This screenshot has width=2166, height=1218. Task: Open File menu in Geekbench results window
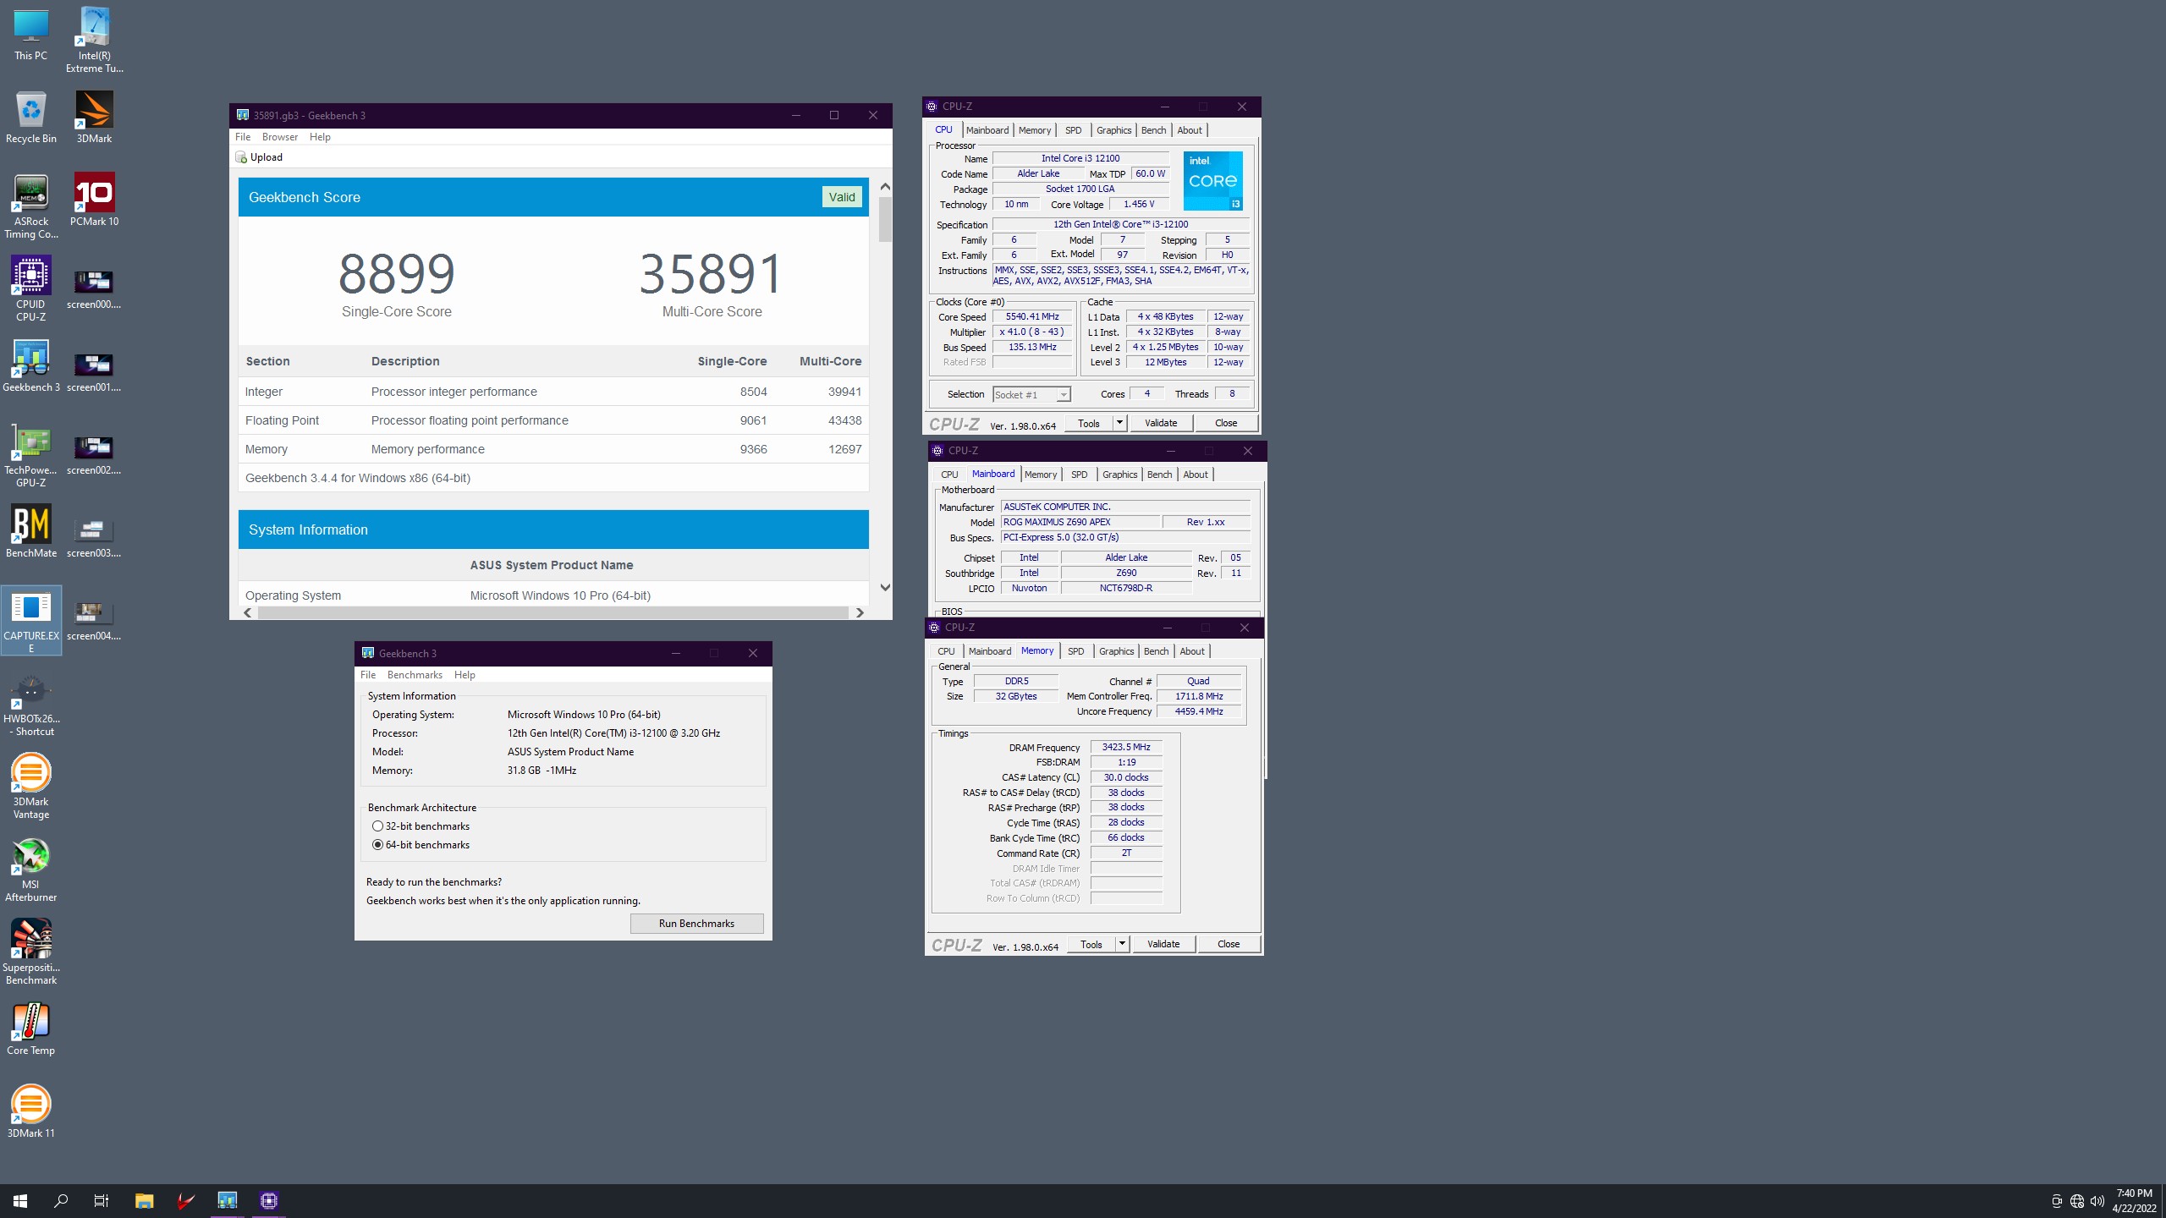click(x=243, y=137)
